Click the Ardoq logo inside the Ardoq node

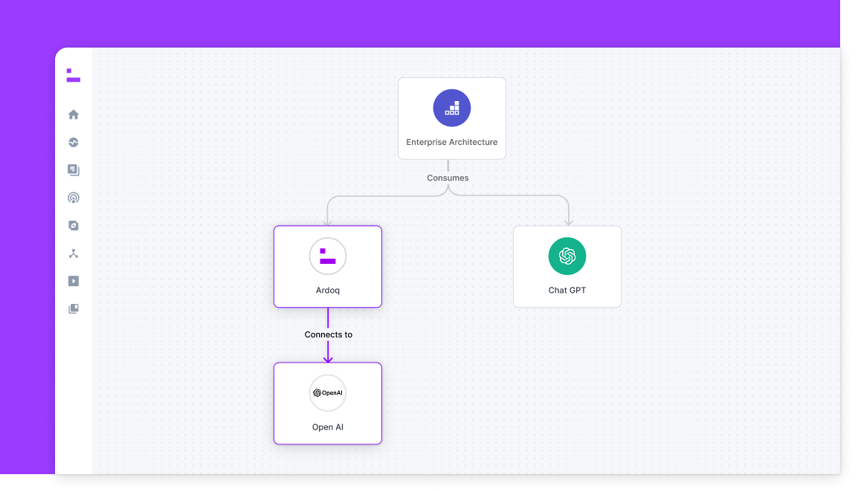(327, 256)
